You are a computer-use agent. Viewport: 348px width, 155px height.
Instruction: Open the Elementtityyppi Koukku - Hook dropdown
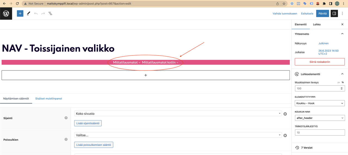coord(320,103)
